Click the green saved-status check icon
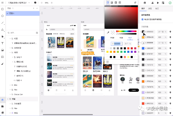173x116 pixels. (170, 3)
